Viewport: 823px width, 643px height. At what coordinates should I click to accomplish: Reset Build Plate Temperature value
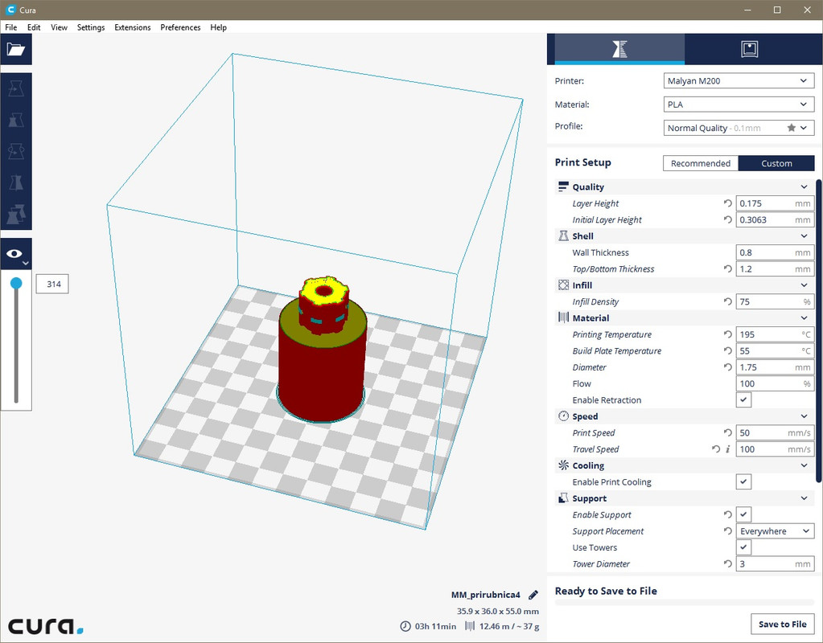coord(727,351)
